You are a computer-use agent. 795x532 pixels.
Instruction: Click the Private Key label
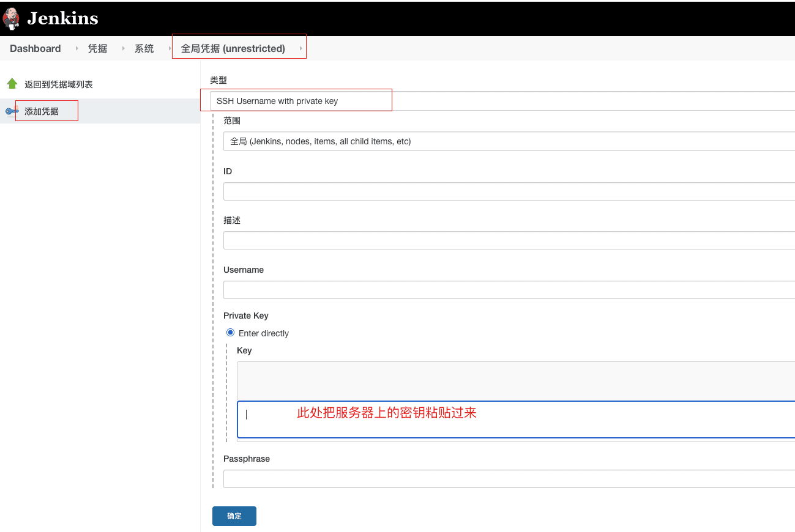[246, 316]
